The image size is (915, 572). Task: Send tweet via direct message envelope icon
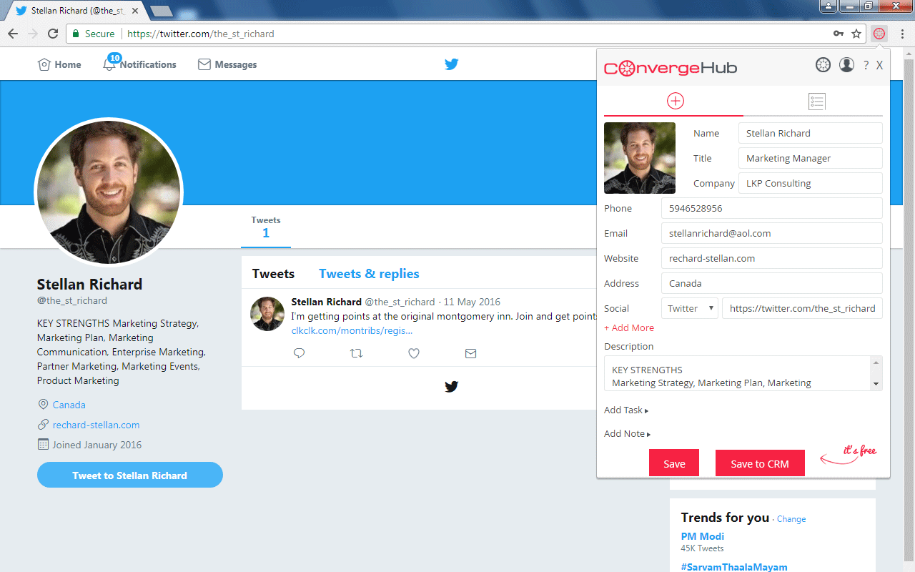[x=470, y=353]
